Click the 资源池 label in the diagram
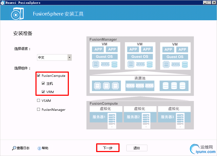 click(x=140, y=78)
